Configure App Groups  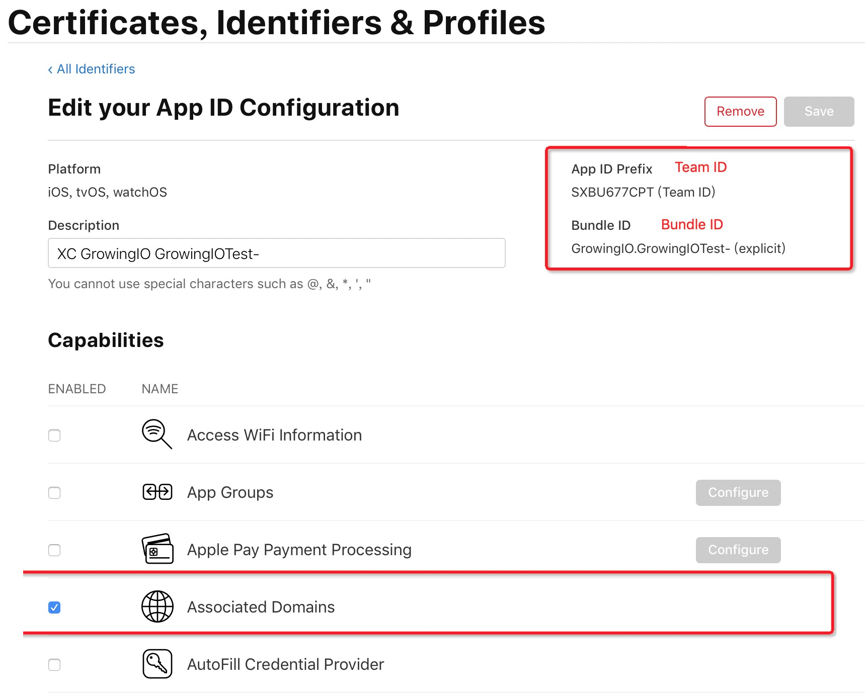tap(738, 492)
